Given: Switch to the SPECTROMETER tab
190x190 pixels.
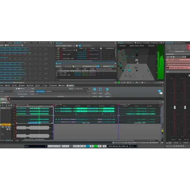Looking at the screenshot, I should click(43, 43).
